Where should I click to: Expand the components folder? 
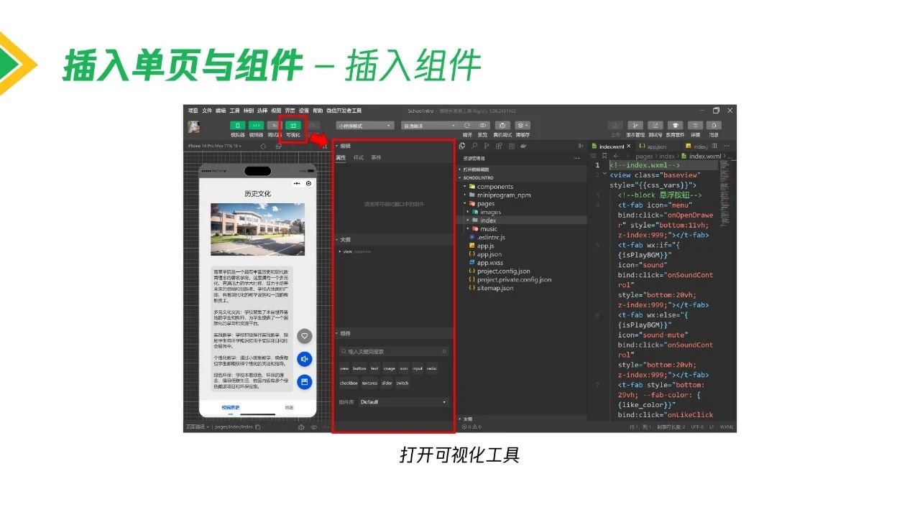[495, 187]
